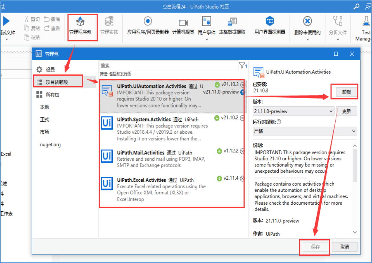This screenshot has height=263, width=372.
Task: Open 设置 (Settings) in package manager sidebar
Action: [x=46, y=69]
